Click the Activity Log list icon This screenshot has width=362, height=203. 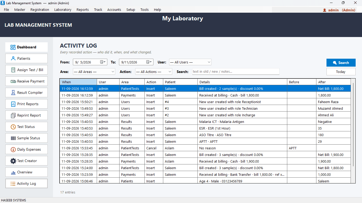tap(13, 184)
